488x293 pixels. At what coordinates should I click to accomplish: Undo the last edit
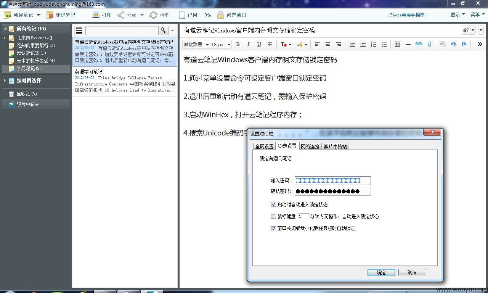(x=453, y=44)
